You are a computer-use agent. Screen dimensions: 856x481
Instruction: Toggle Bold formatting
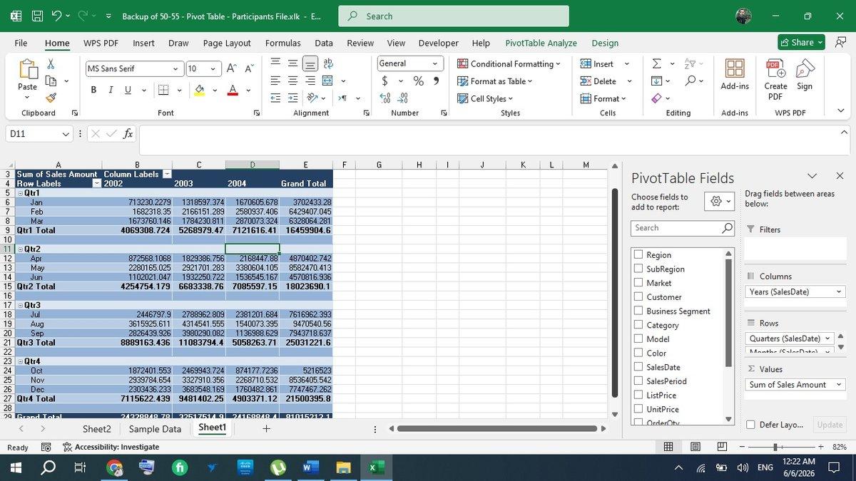93,90
